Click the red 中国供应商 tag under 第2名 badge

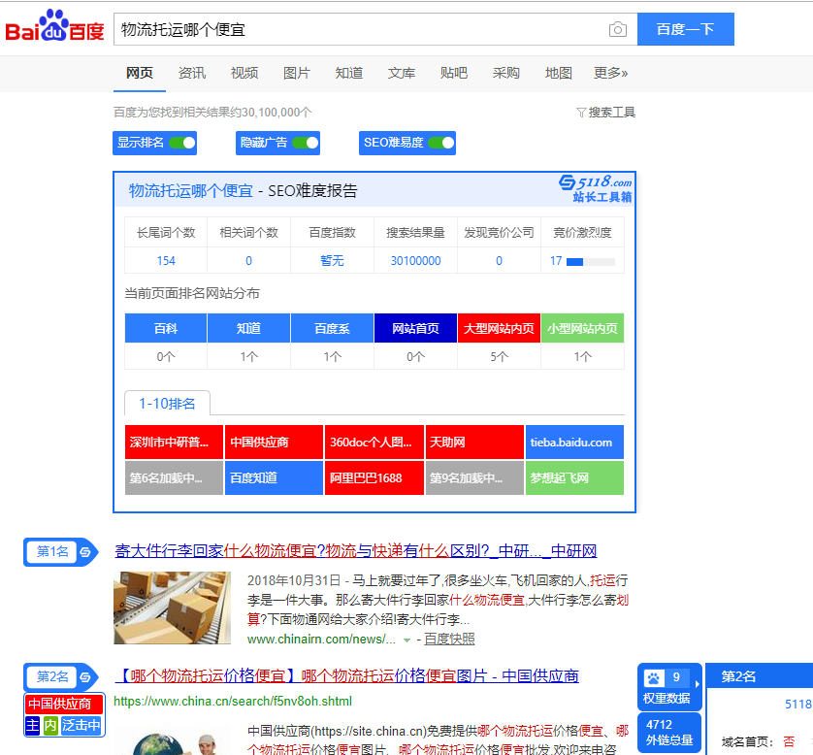pos(64,705)
